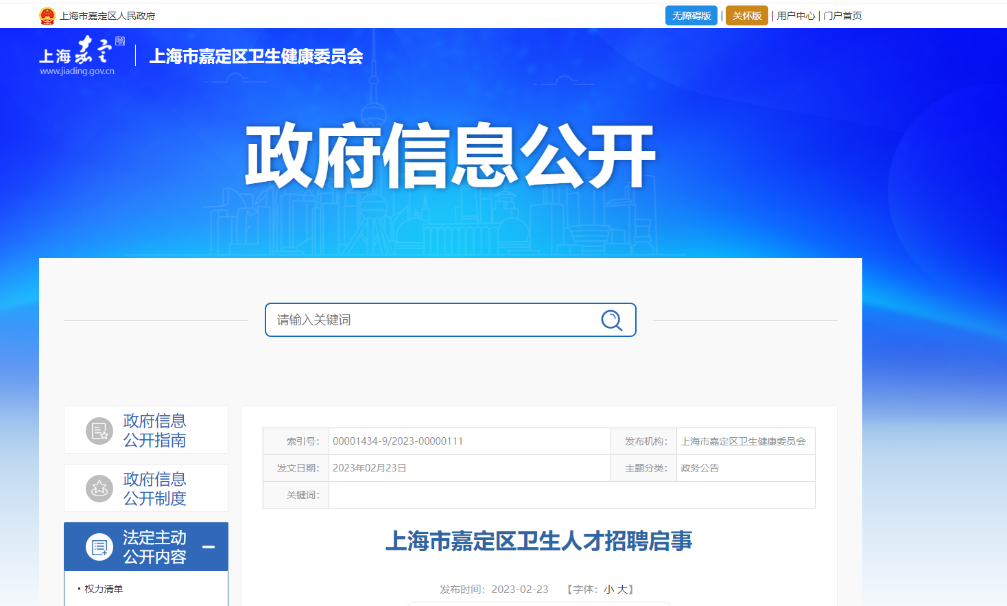Click 上海市嘉定区人民政府 link
Image resolution: width=1007 pixels, height=606 pixels.
click(x=108, y=16)
